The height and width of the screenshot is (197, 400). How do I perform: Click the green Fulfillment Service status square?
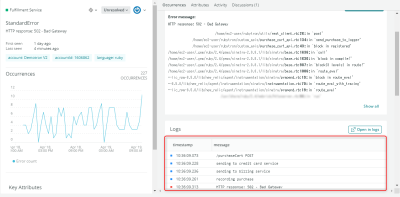[x=7, y=10]
